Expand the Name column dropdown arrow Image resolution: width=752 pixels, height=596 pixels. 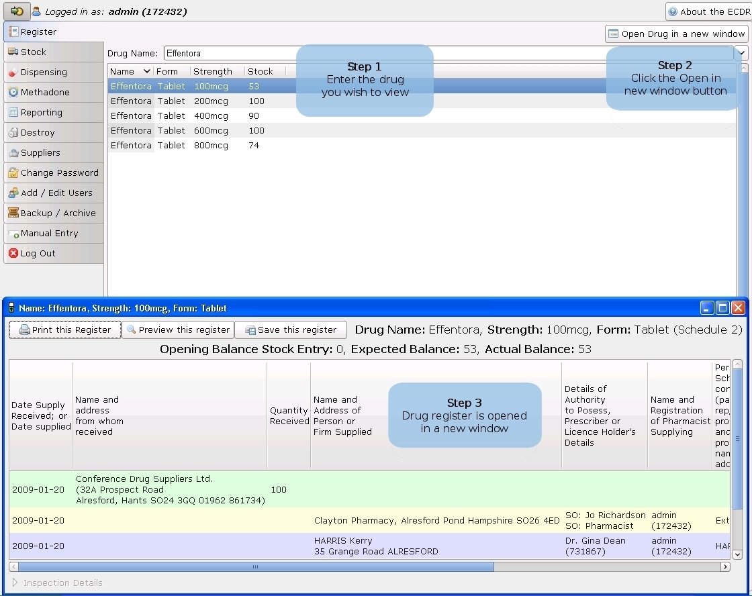tap(147, 71)
